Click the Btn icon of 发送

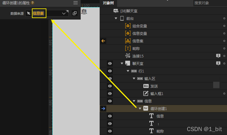click(x=146, y=86)
